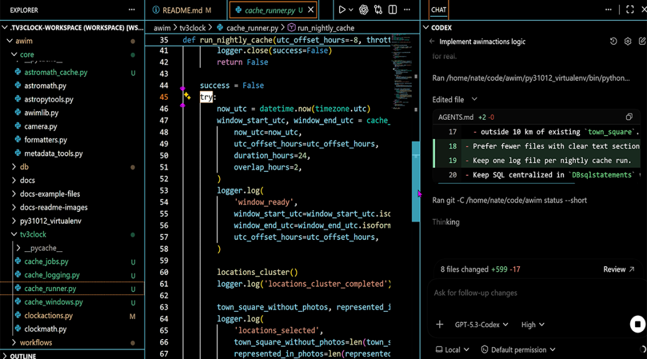Maximize the chat panel

(630, 10)
